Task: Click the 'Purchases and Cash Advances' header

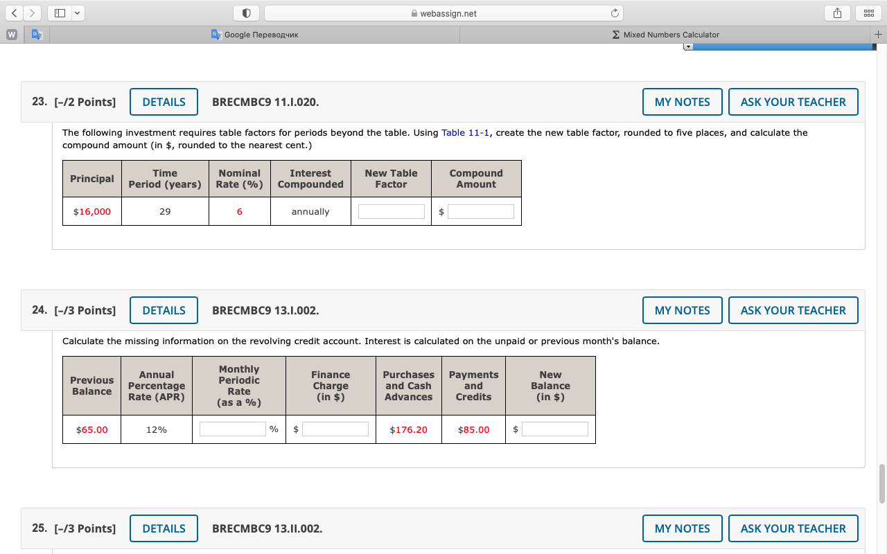Action: click(409, 386)
